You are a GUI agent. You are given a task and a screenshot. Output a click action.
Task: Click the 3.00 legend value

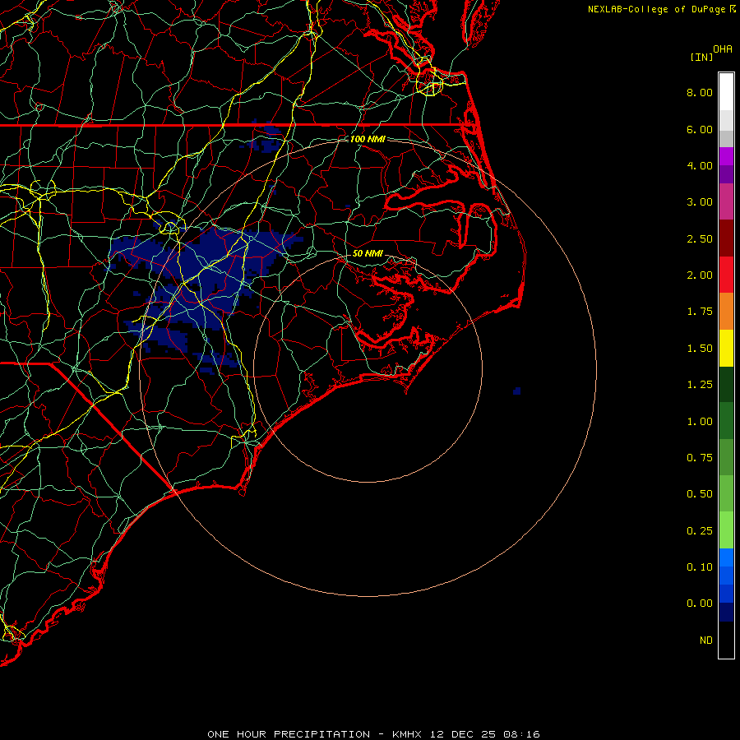700,202
